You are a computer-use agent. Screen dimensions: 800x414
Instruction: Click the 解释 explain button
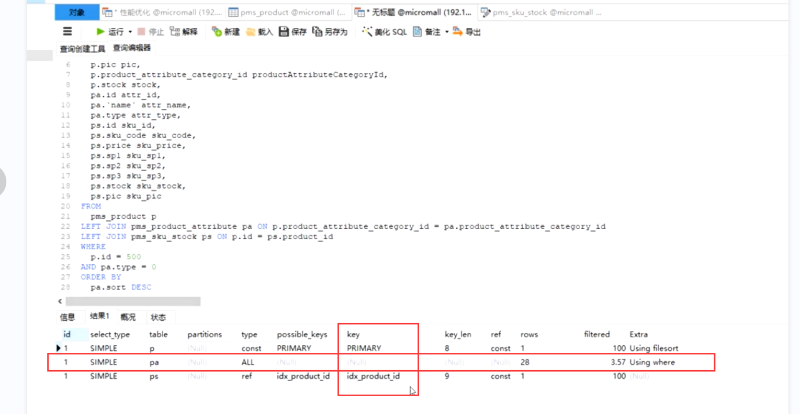pos(184,32)
